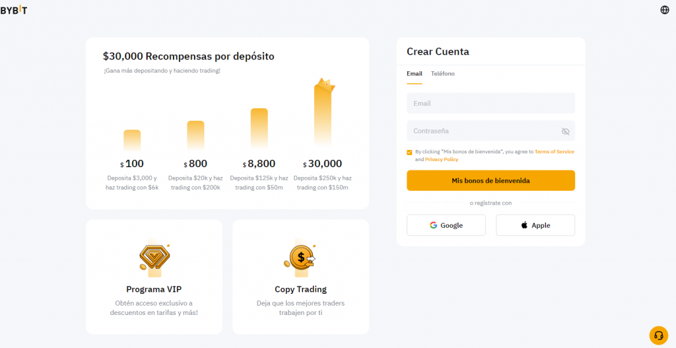Focus the Contraseña password field
Screen dimensions: 676x348
490,131
